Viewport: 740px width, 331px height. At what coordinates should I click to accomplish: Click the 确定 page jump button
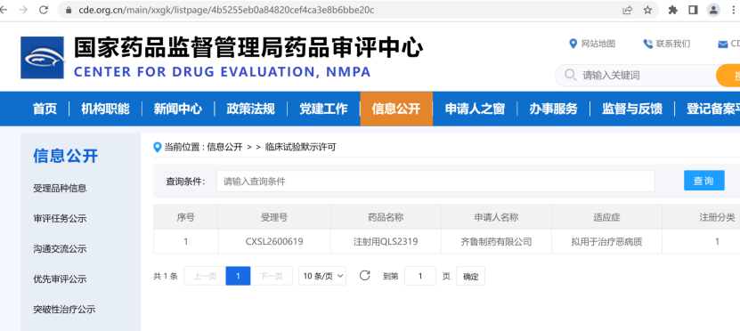pos(470,276)
